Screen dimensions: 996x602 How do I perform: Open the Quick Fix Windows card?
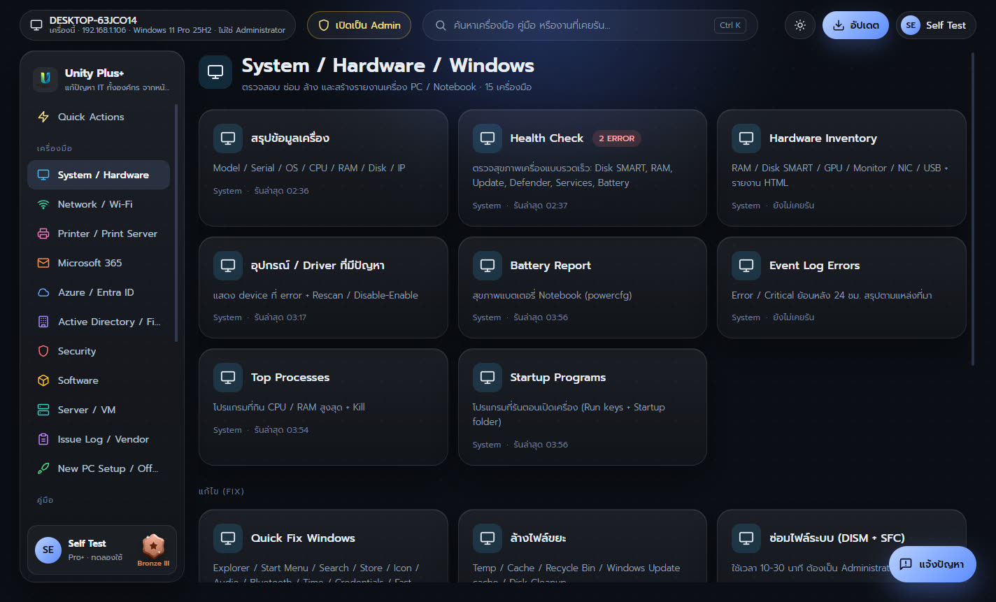[323, 546]
